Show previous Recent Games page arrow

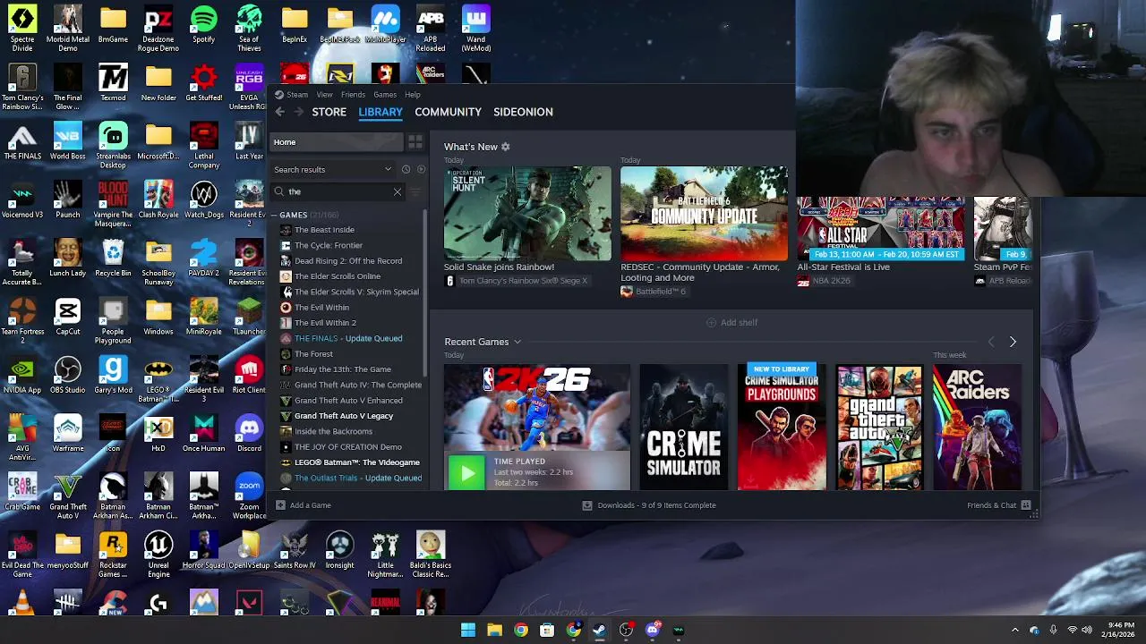[x=991, y=342]
